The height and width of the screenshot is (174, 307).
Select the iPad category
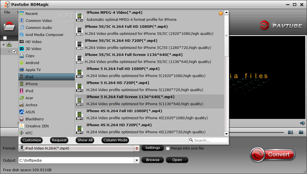[x=47, y=77]
